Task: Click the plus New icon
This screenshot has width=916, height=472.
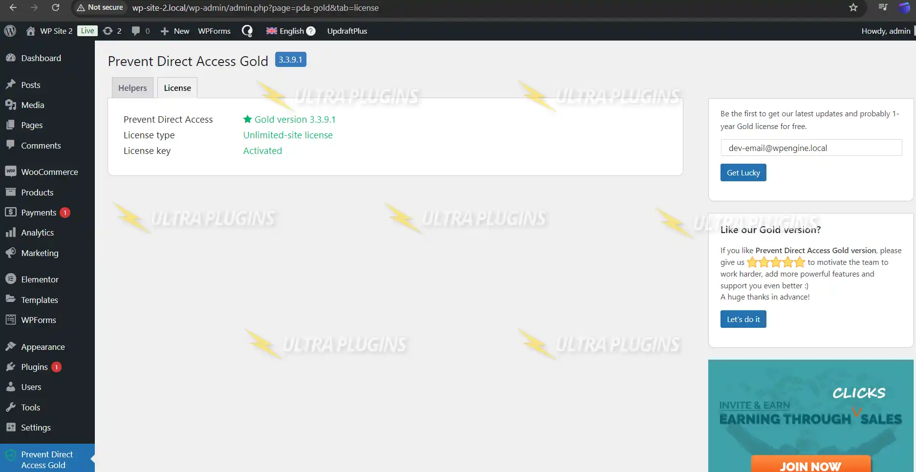Action: point(165,31)
